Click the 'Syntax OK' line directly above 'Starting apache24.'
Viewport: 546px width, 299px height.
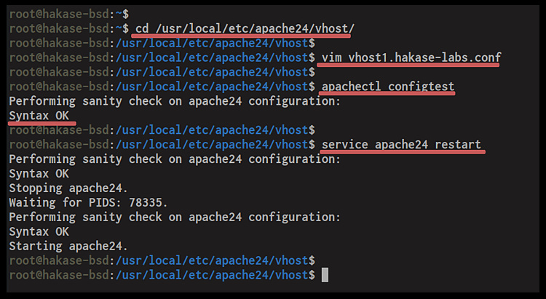[x=39, y=231]
